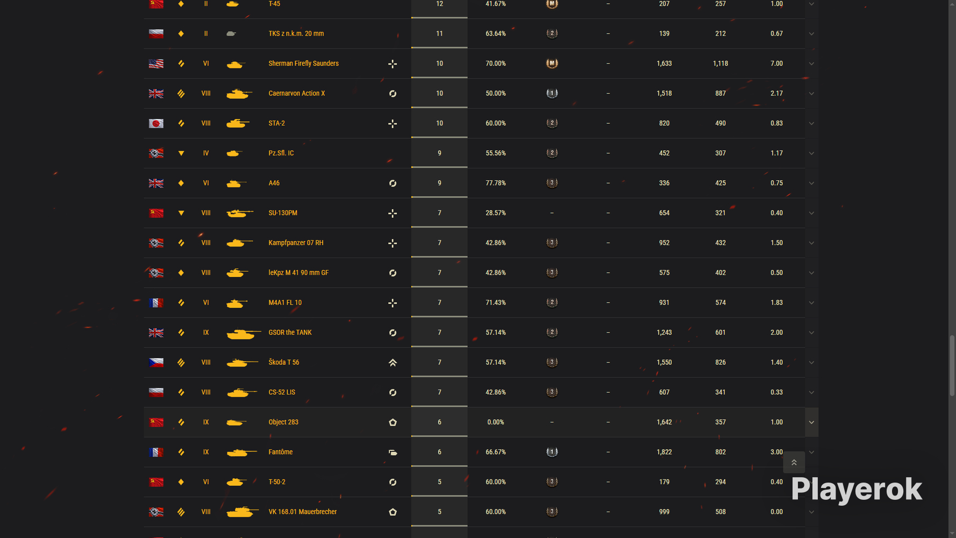The height and width of the screenshot is (538, 956).
Task: Click the class 1 badge in the Fantôme row
Action: [552, 452]
